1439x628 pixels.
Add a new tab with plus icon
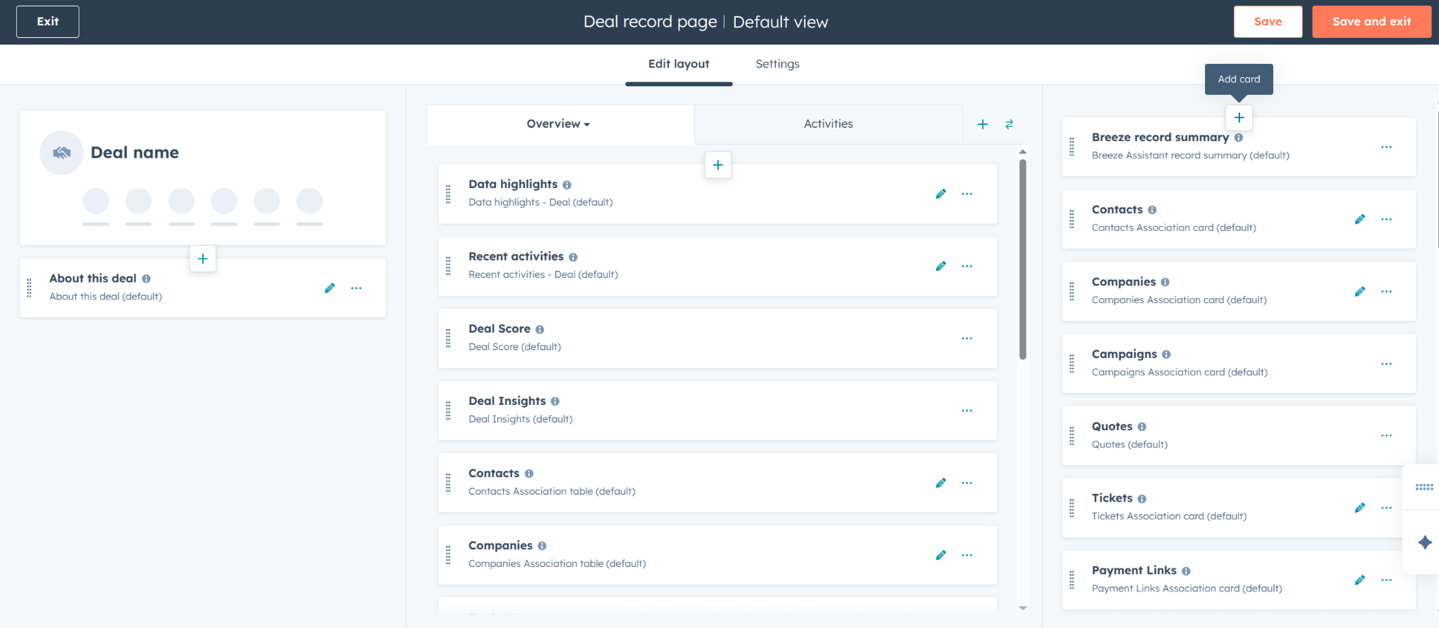point(983,124)
